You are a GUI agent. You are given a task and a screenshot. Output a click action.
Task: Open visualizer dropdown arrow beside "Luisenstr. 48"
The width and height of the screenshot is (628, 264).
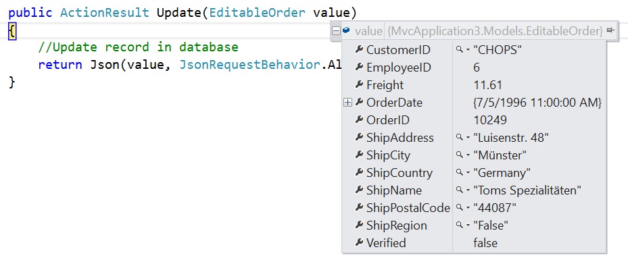pos(468,138)
